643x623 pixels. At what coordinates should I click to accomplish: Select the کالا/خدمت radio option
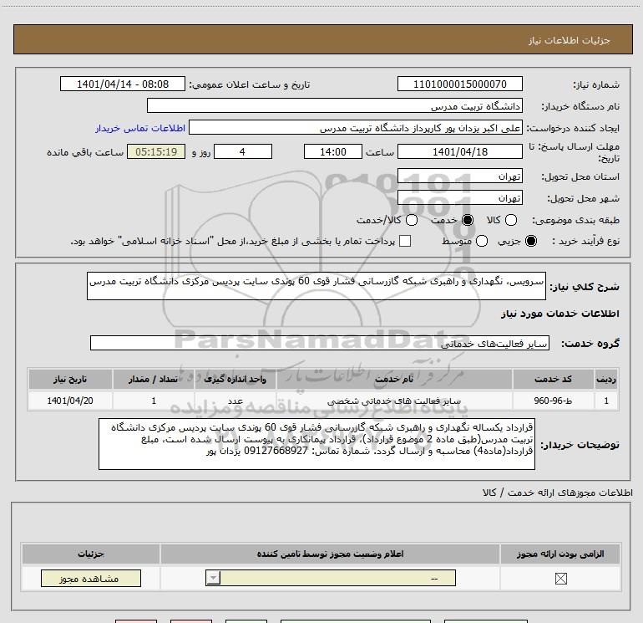[x=412, y=220]
